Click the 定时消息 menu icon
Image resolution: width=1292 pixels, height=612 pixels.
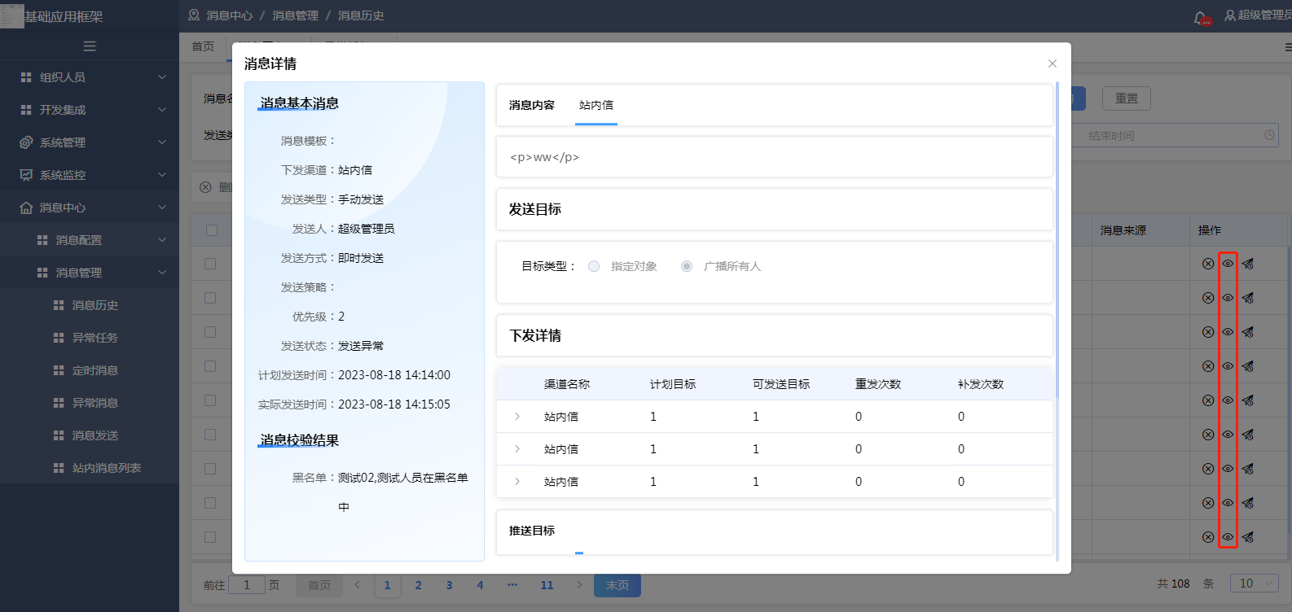59,370
